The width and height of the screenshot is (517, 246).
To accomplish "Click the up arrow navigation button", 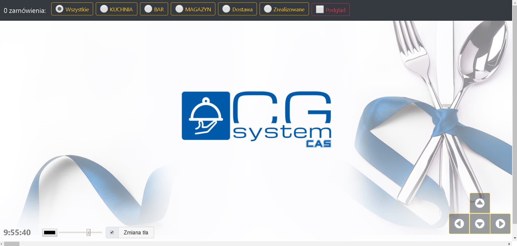I will 479,203.
